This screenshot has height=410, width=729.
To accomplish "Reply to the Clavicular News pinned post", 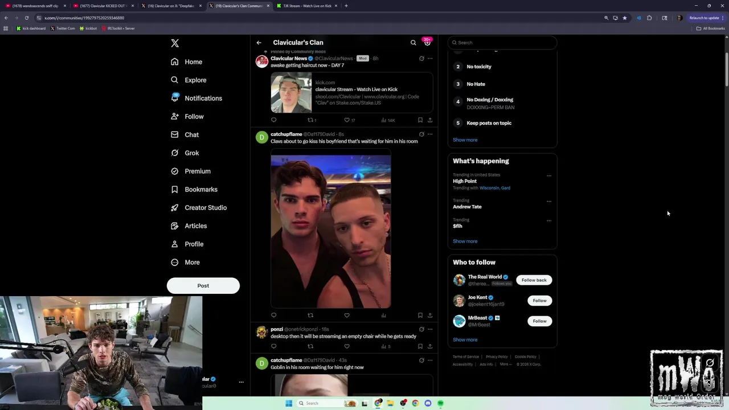I will pyautogui.click(x=273, y=120).
